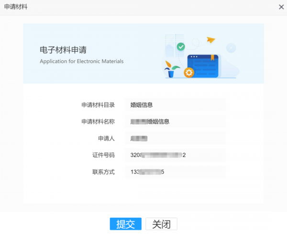Click the 申请材料 dialog title text
287x234 pixels.
(16, 7)
